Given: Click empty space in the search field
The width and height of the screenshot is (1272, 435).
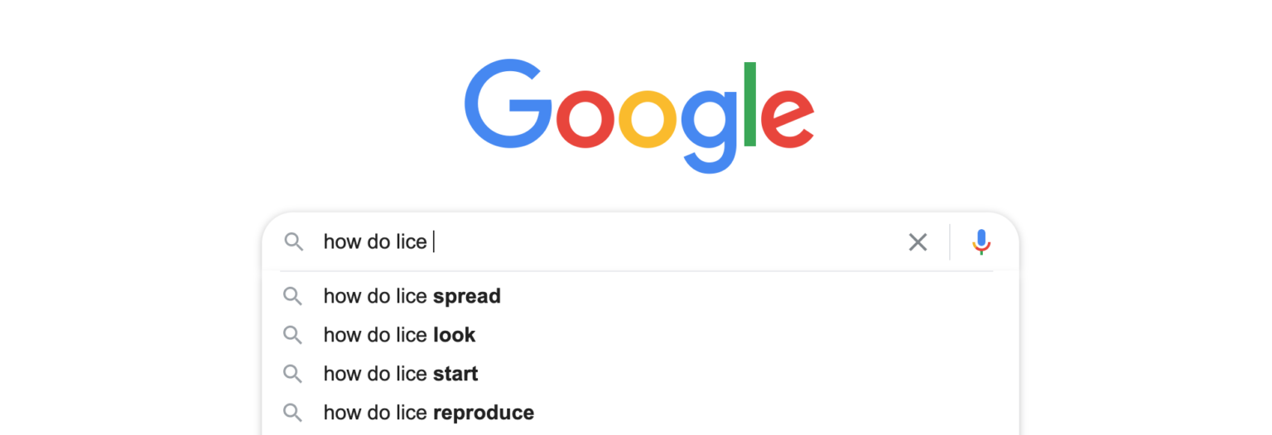Looking at the screenshot, I should tap(662, 241).
